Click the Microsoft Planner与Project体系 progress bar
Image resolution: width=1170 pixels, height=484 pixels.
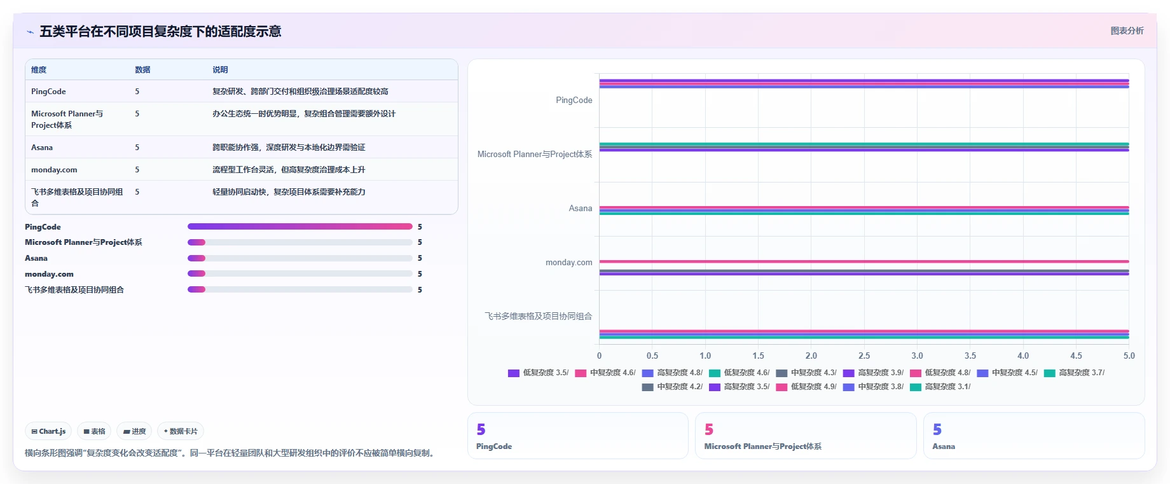[300, 242]
